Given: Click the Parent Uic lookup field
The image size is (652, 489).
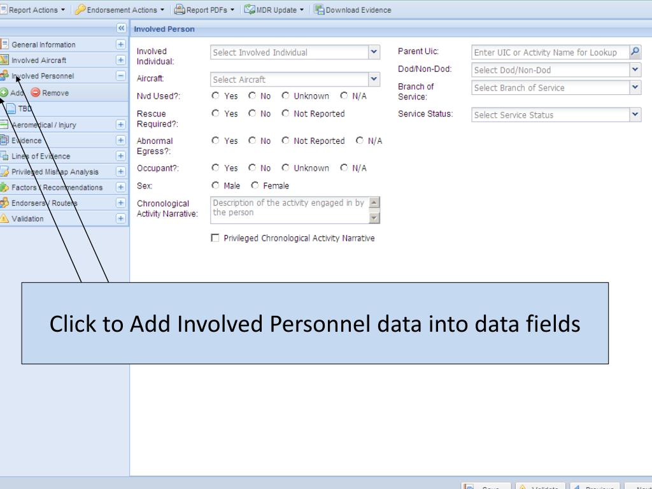Looking at the screenshot, I should [x=551, y=52].
